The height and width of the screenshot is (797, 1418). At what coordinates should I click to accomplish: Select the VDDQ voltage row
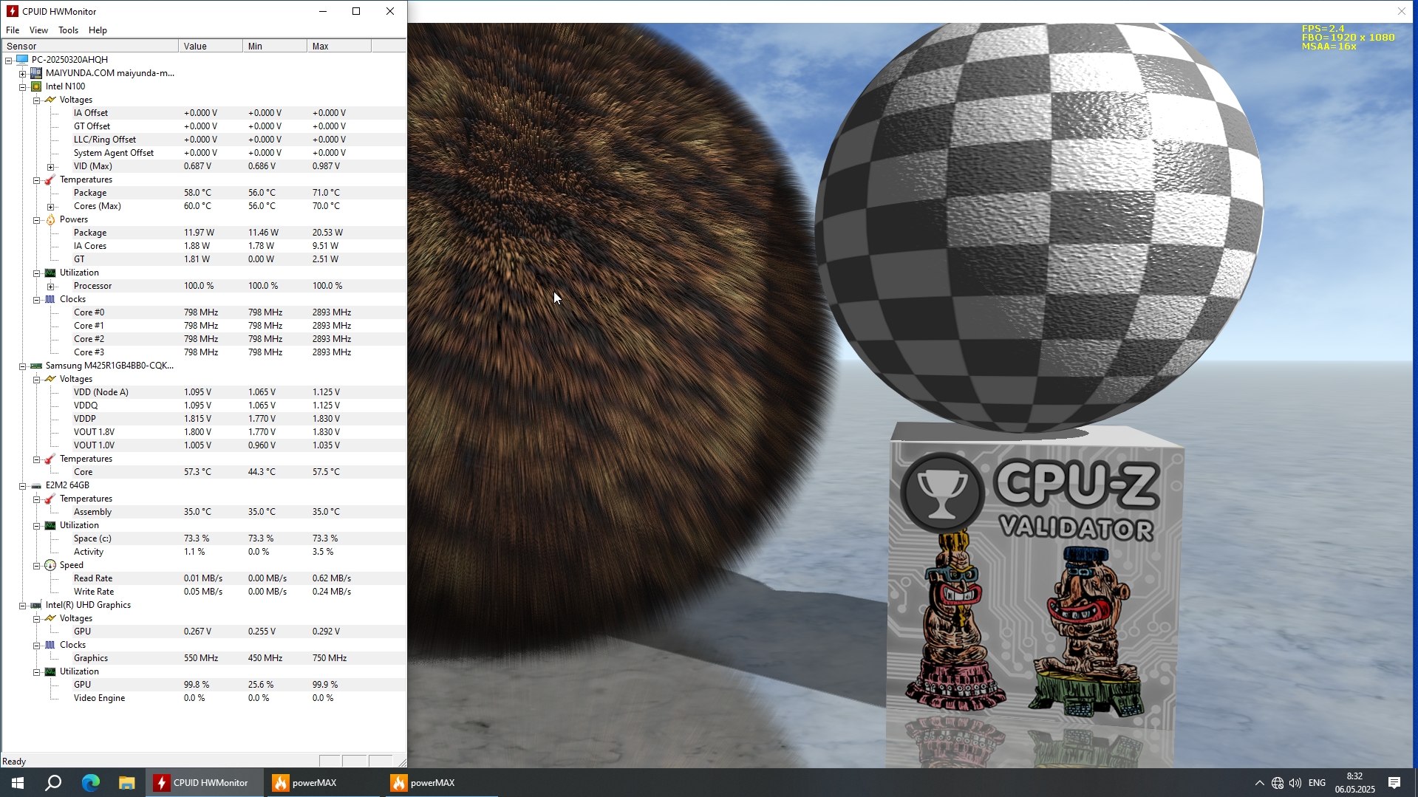click(x=203, y=406)
